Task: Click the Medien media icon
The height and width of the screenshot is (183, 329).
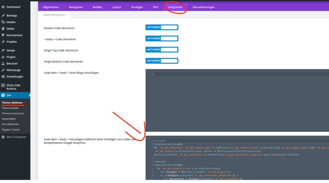Action: [x=3, y=22]
